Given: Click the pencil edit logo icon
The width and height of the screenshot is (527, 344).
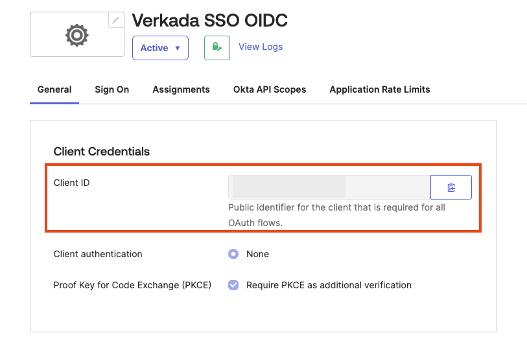Looking at the screenshot, I should point(116,20).
